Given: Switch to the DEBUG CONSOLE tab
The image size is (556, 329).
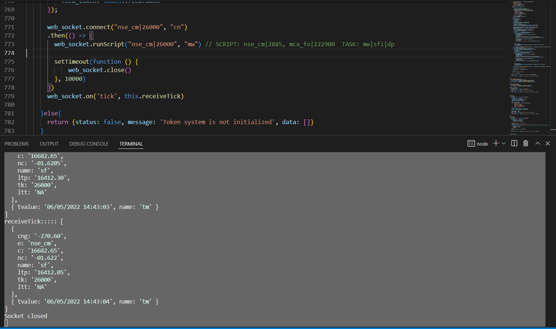Looking at the screenshot, I should coord(89,144).
